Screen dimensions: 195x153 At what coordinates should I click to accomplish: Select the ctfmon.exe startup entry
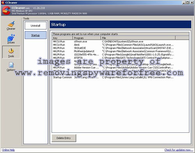pos(120,42)
